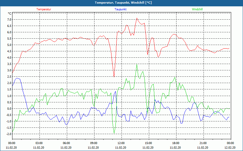The image size is (243, 151).
Task: Click the 7,0 y-axis value
Action: (9, 20)
